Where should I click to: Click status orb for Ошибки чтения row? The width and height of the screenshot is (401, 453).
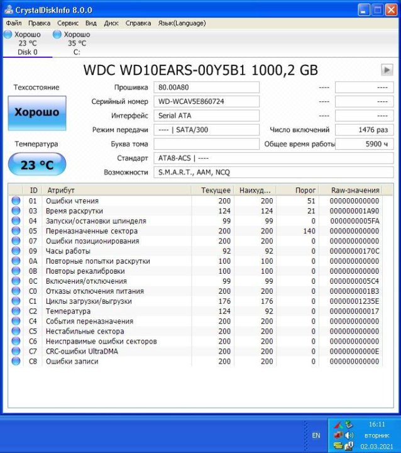pyautogui.click(x=16, y=201)
